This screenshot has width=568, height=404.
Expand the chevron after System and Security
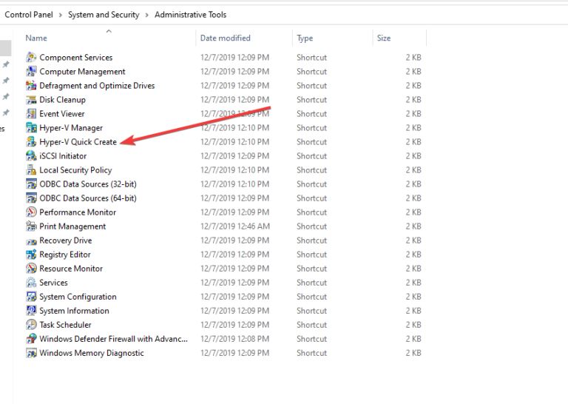click(x=146, y=15)
